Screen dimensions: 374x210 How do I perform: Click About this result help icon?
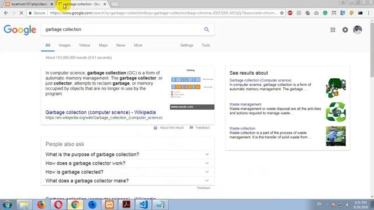pos(155,128)
